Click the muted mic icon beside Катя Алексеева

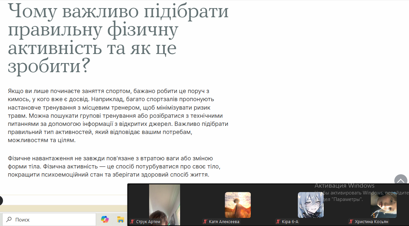coord(205,222)
